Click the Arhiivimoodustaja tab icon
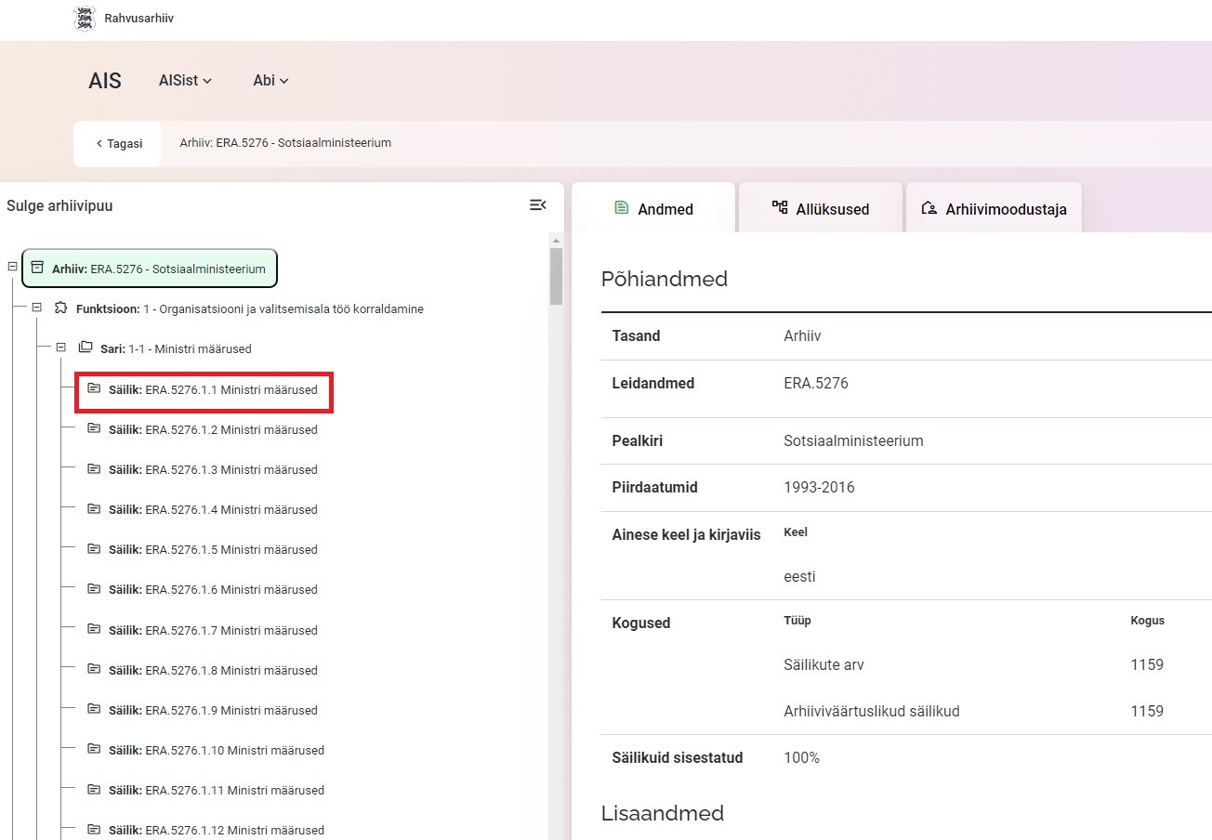 [x=929, y=208]
